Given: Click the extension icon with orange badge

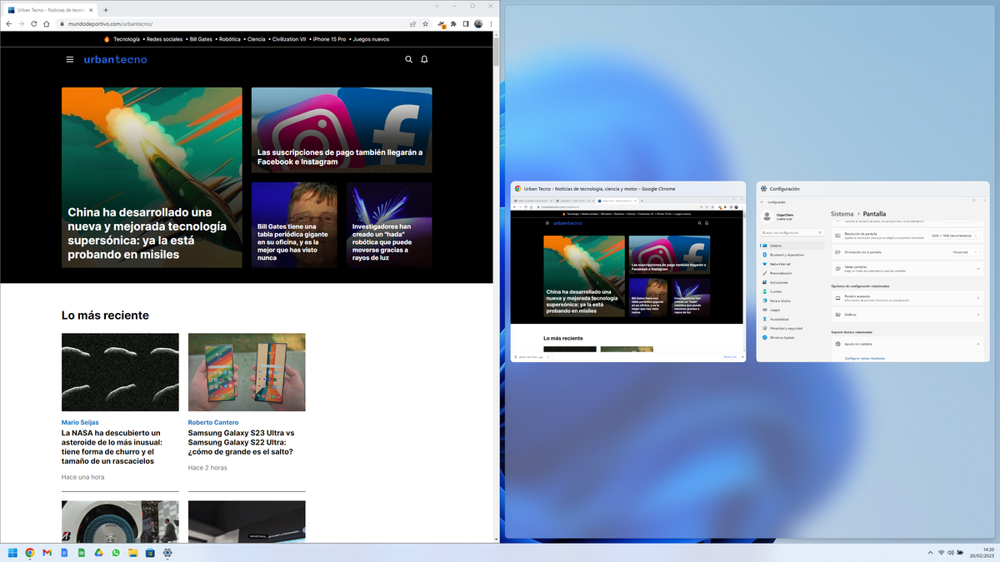Looking at the screenshot, I should click(442, 24).
